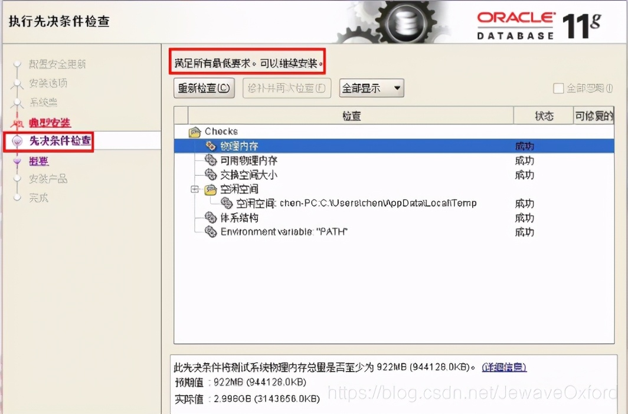Click the 配置安全更新 step

tap(57, 64)
